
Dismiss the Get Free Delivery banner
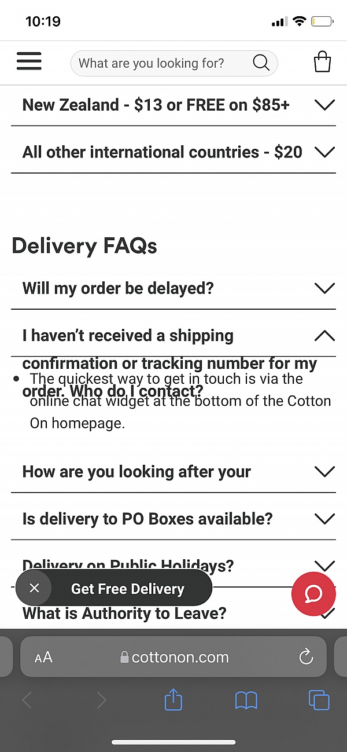(x=34, y=588)
